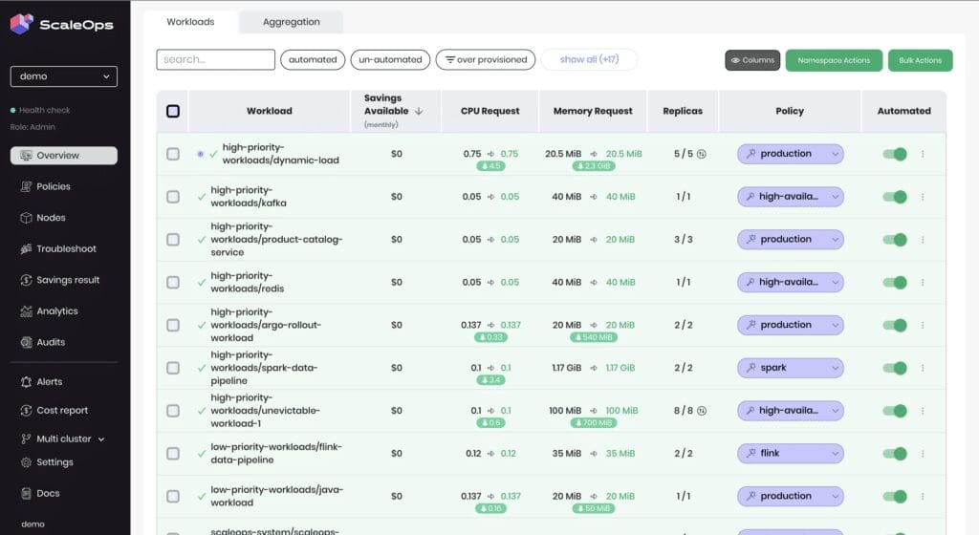This screenshot has width=979, height=535.
Task: Open the Cost report page
Action: point(61,411)
